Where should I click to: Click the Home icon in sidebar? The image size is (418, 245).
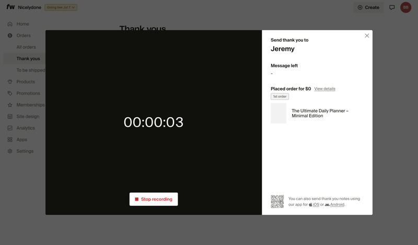[x=10, y=24]
